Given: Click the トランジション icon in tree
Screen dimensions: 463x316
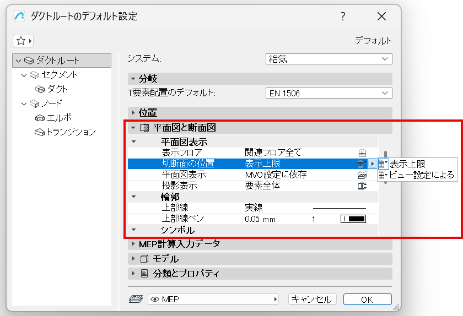Looking at the screenshot, I should click(40, 132).
